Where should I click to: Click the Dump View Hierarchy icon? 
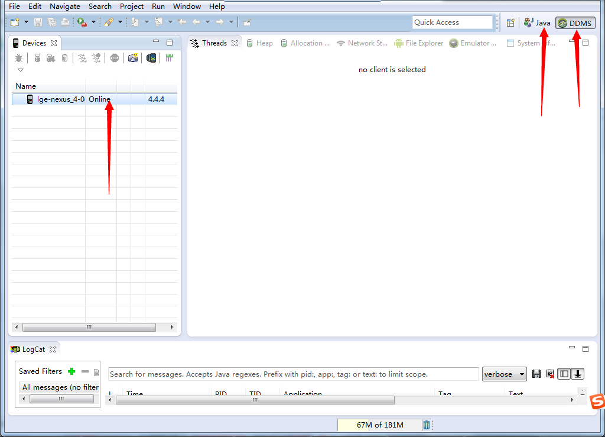click(x=151, y=58)
